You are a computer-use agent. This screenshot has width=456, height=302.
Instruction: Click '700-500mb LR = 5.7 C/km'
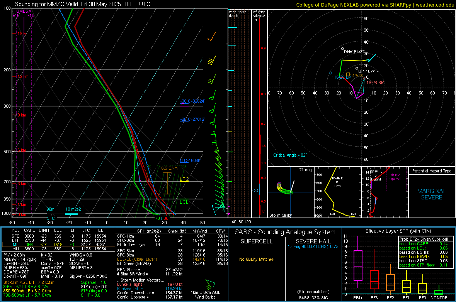(27, 295)
